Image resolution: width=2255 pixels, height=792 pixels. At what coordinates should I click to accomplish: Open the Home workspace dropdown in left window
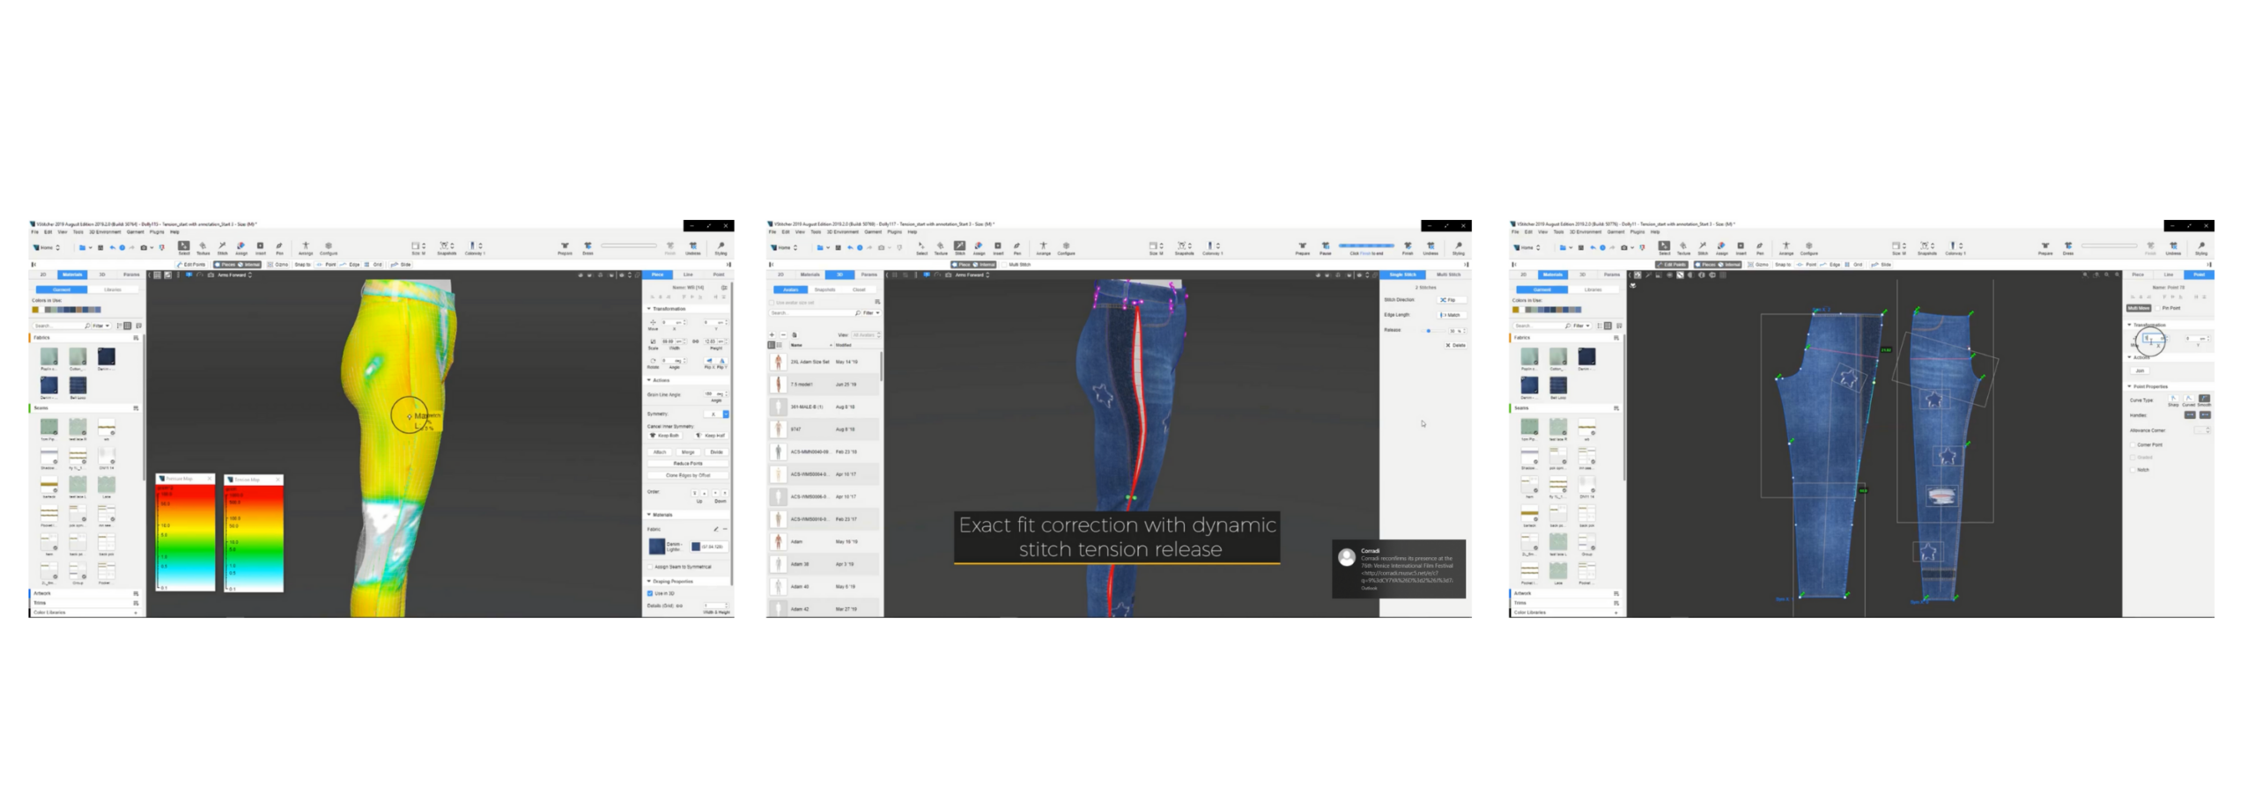46,247
